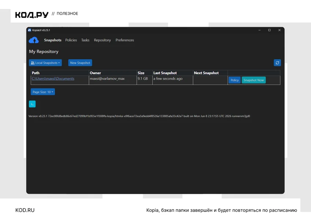Expand the Local Snapshots dropdown
Image resolution: width=311 pixels, height=221 pixels.
tap(45, 63)
